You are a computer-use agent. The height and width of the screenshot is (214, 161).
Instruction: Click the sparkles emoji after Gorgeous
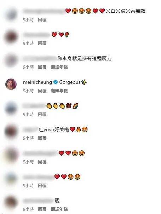click(x=84, y=82)
